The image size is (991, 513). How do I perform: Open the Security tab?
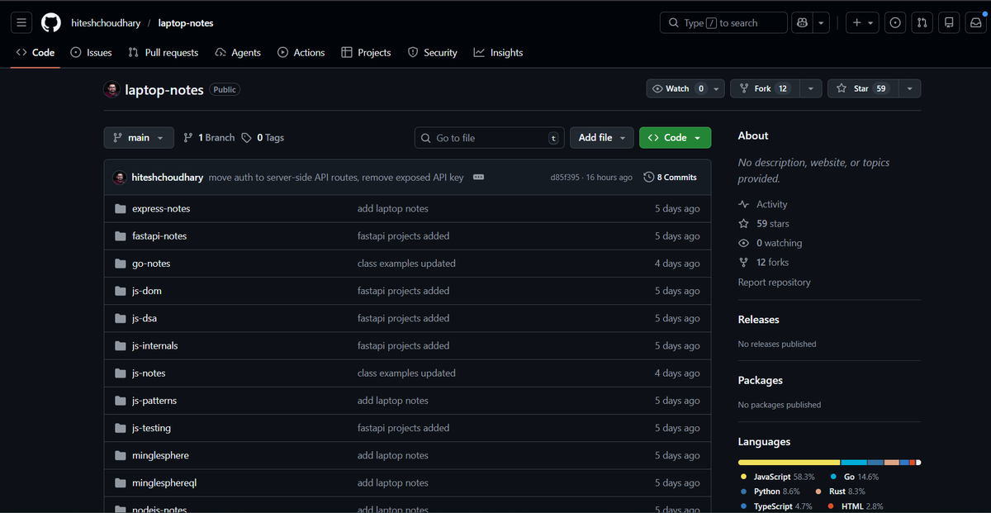pos(433,53)
